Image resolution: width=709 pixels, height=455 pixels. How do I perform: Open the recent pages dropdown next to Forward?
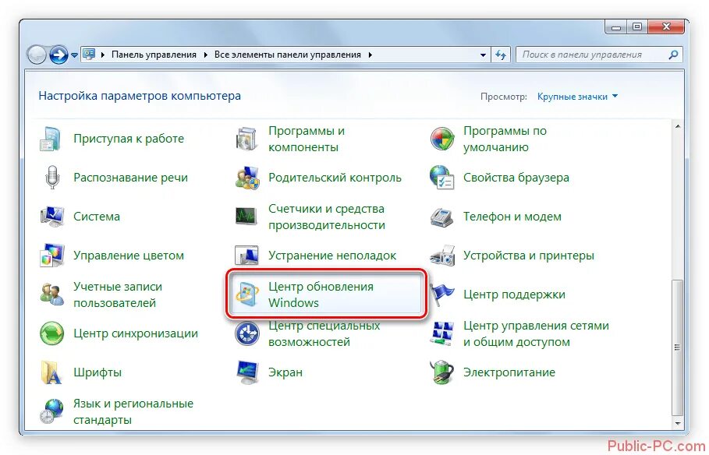(75, 55)
